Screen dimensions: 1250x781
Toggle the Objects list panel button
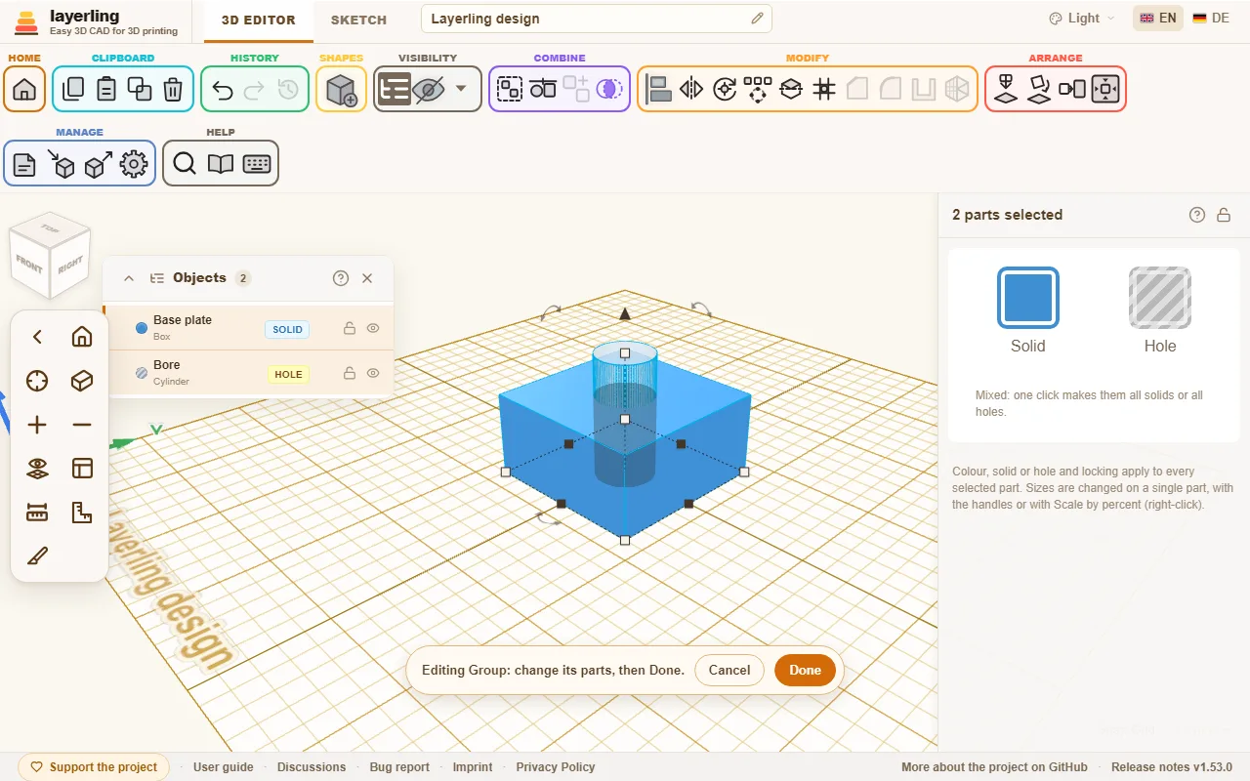(x=395, y=90)
